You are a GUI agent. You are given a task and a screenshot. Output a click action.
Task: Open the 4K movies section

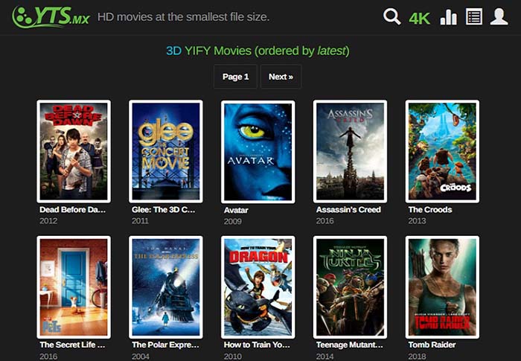point(419,19)
